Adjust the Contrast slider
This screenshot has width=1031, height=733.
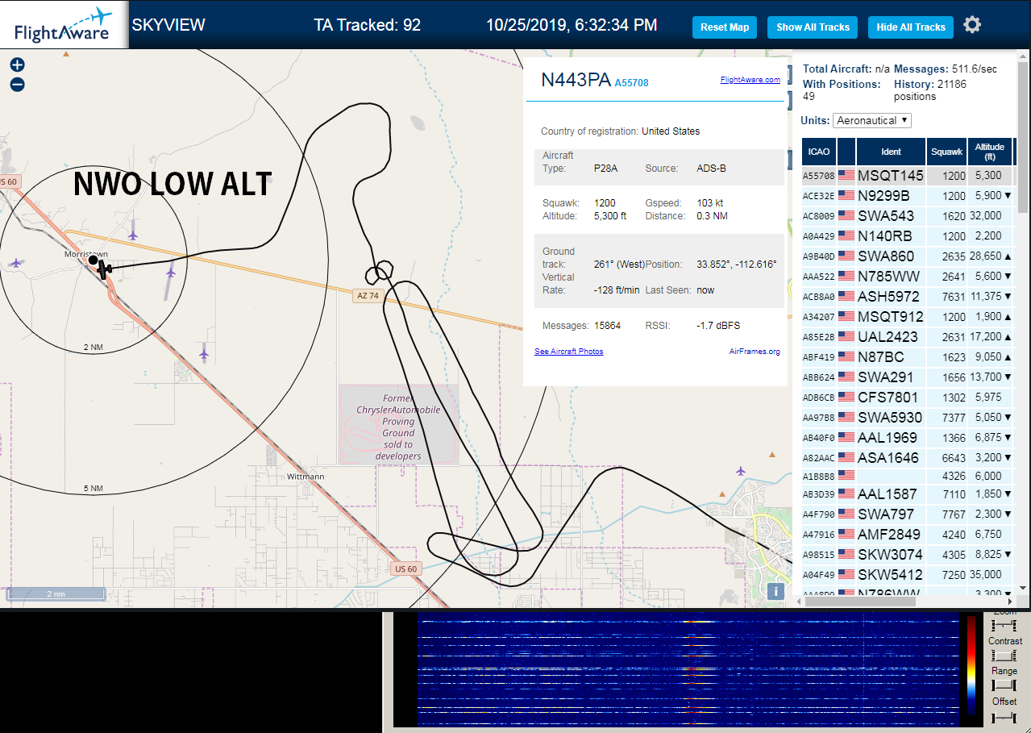tap(1004, 656)
